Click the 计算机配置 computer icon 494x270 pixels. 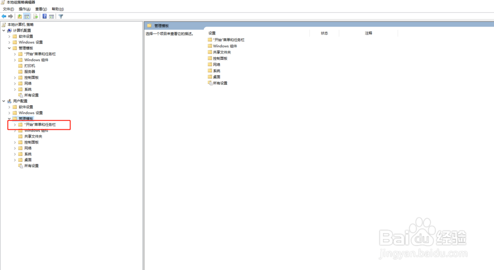click(9, 31)
